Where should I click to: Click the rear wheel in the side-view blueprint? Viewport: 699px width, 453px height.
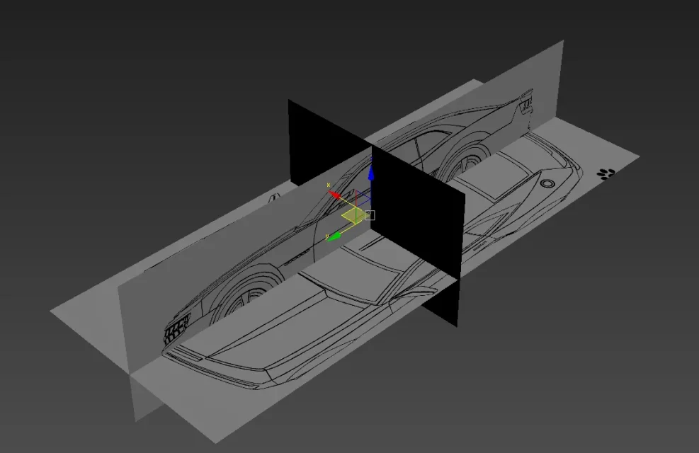(464, 163)
